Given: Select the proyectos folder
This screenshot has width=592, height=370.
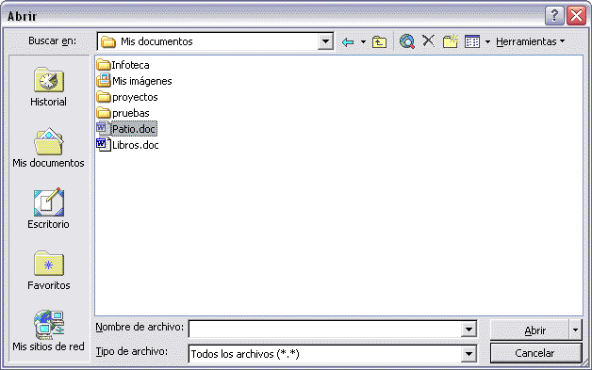Looking at the screenshot, I should (127, 97).
